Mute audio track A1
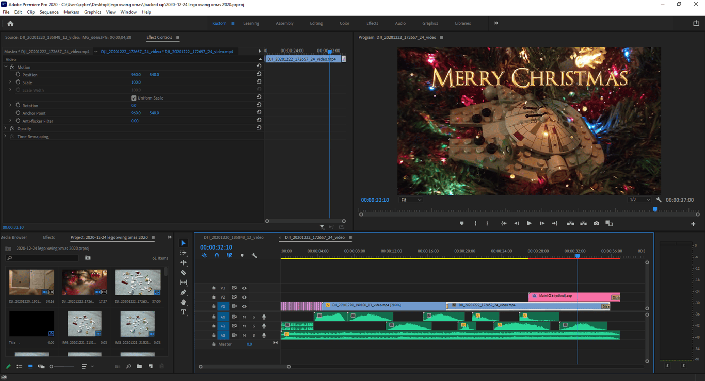Viewport: 705px width, 381px height. [244, 317]
